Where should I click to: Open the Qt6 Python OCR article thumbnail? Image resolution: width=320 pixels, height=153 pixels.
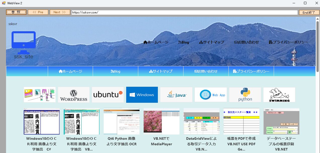[121, 122]
